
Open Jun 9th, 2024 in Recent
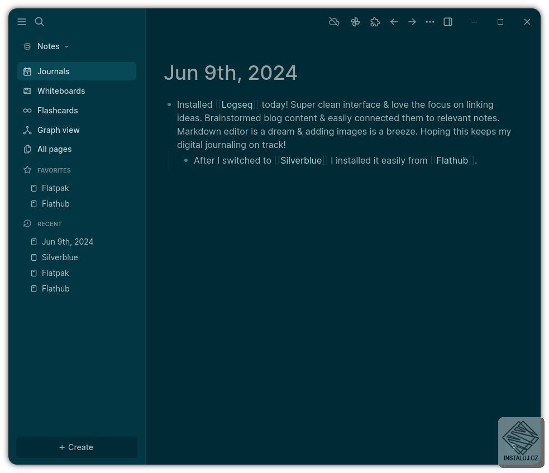coord(68,242)
